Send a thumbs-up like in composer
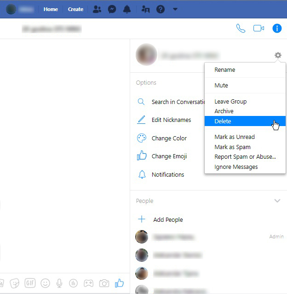The image size is (287, 294). [x=119, y=283]
